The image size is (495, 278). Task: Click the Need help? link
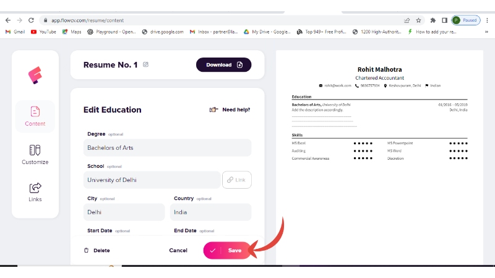point(230,110)
